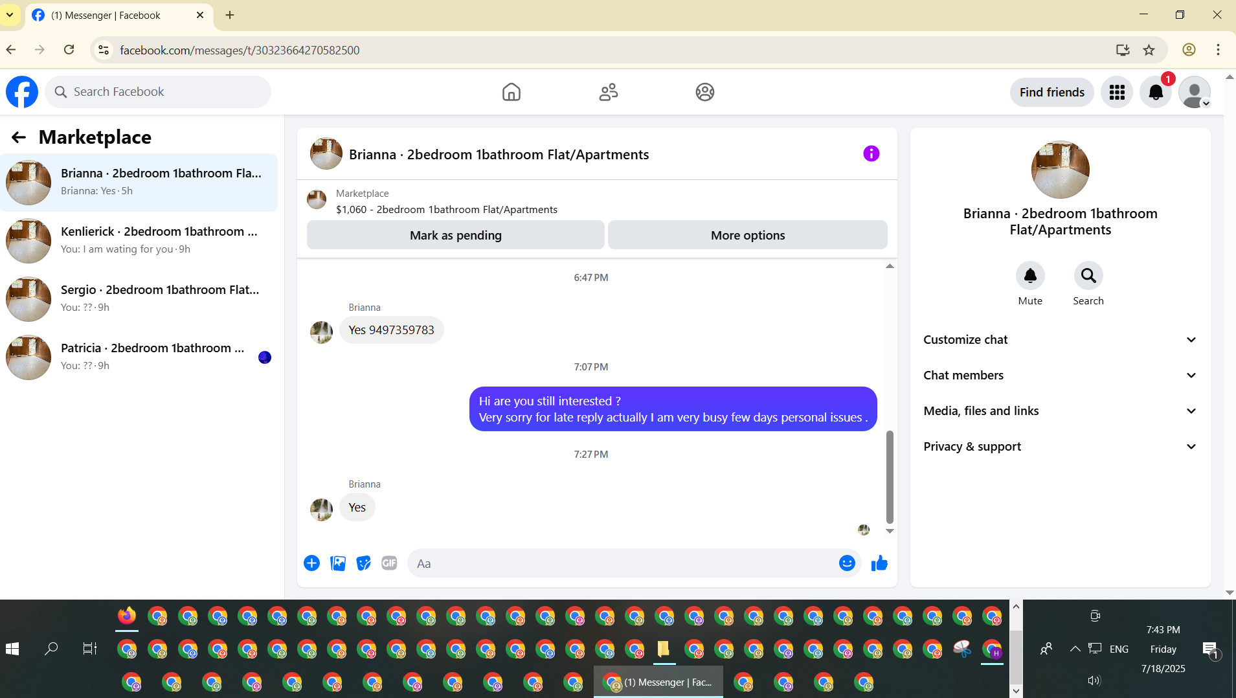Click the conversation information icon

point(871,153)
